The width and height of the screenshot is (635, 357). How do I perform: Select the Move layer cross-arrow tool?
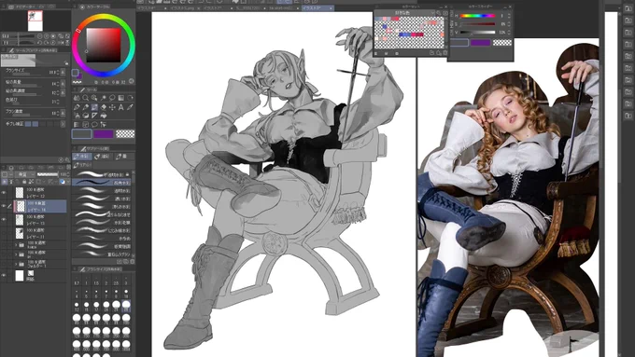(112, 107)
